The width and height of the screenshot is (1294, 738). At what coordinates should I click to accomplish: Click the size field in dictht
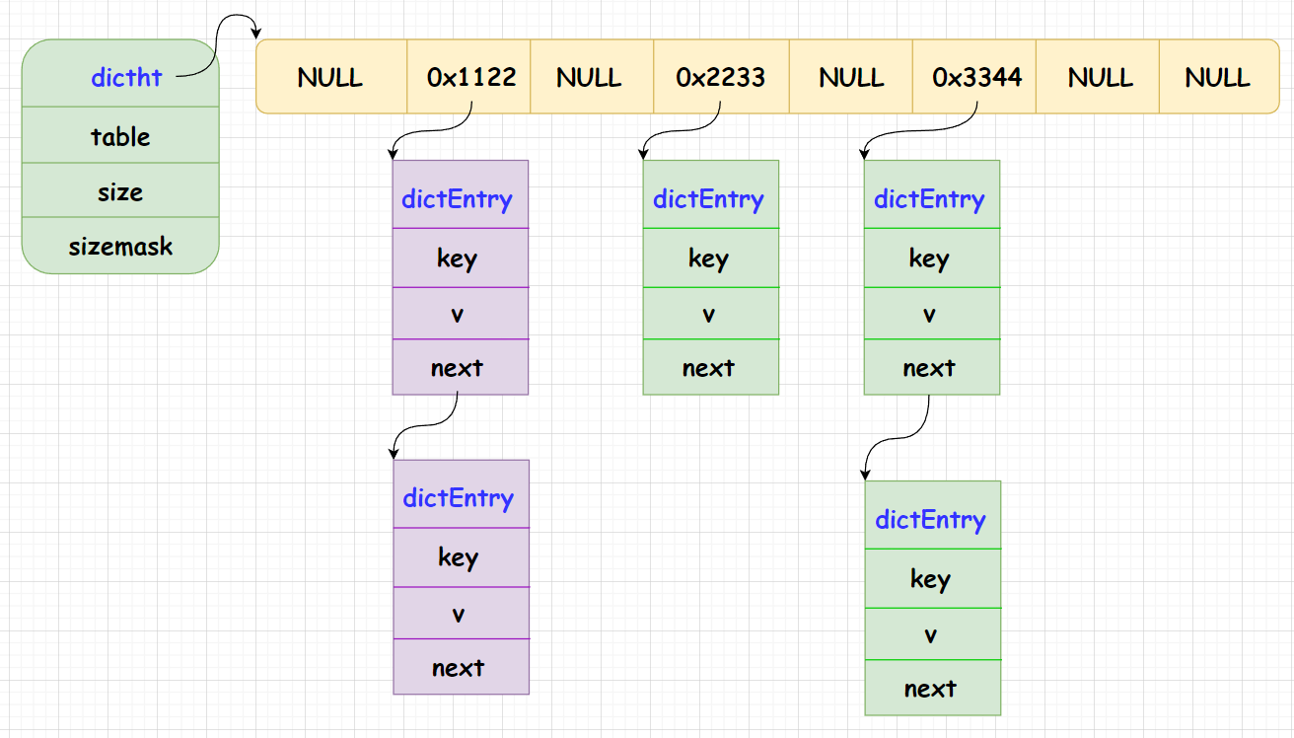119,190
